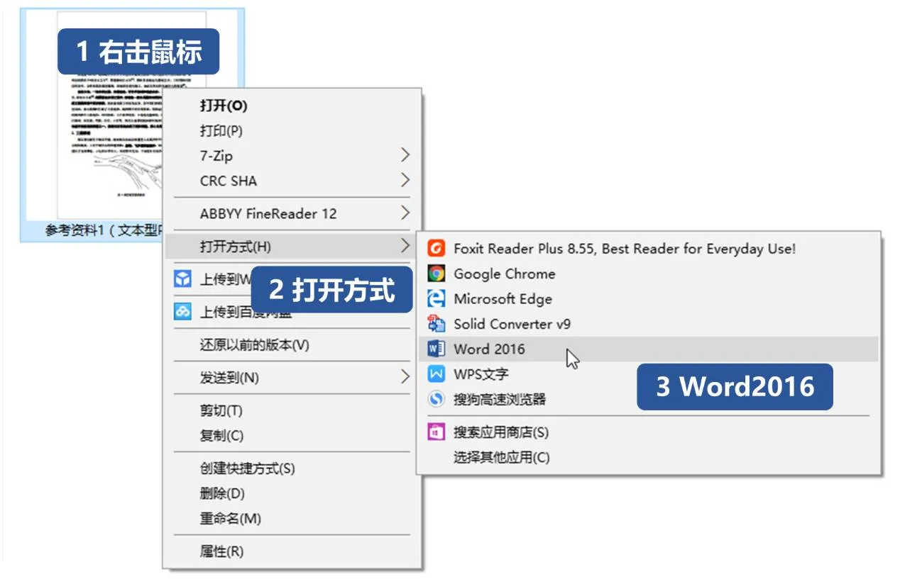Image resolution: width=922 pixels, height=579 pixels.
Task: Expand the CRC SHA submenu arrow
Action: coord(405,181)
